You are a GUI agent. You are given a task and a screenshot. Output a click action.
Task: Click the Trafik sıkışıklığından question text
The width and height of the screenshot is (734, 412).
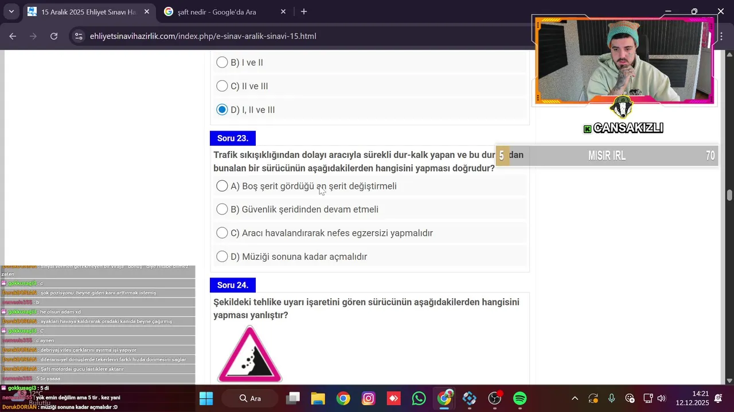[x=368, y=161]
